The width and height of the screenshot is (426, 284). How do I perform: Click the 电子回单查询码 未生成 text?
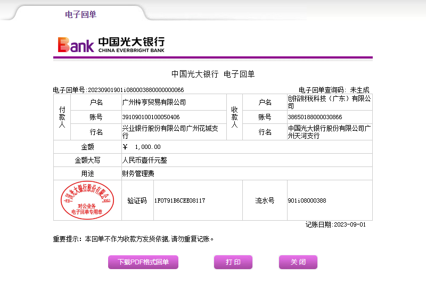click(x=333, y=90)
